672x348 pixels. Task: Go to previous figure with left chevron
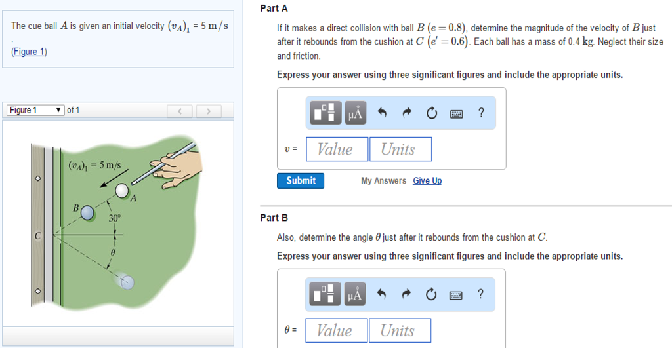[179, 111]
